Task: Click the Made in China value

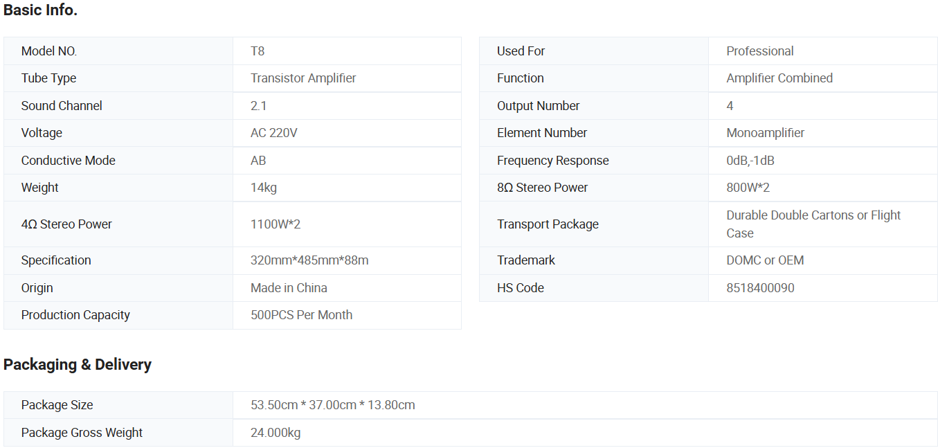Action: [x=289, y=288]
